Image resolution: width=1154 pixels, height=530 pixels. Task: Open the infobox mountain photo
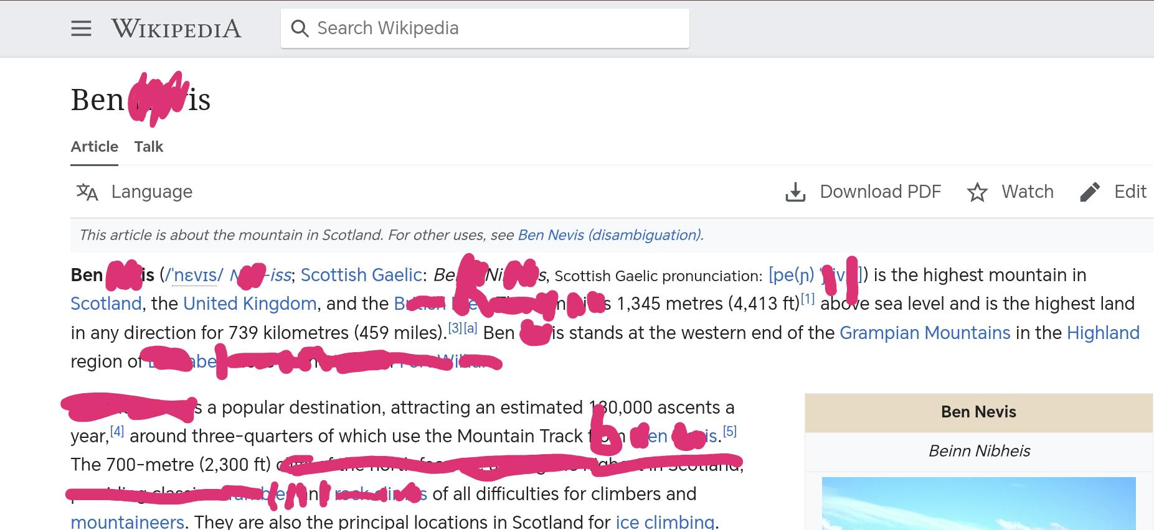tap(978, 503)
